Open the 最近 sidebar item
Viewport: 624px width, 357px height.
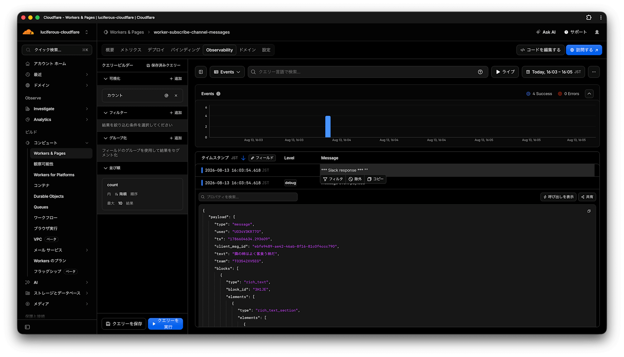click(x=57, y=75)
